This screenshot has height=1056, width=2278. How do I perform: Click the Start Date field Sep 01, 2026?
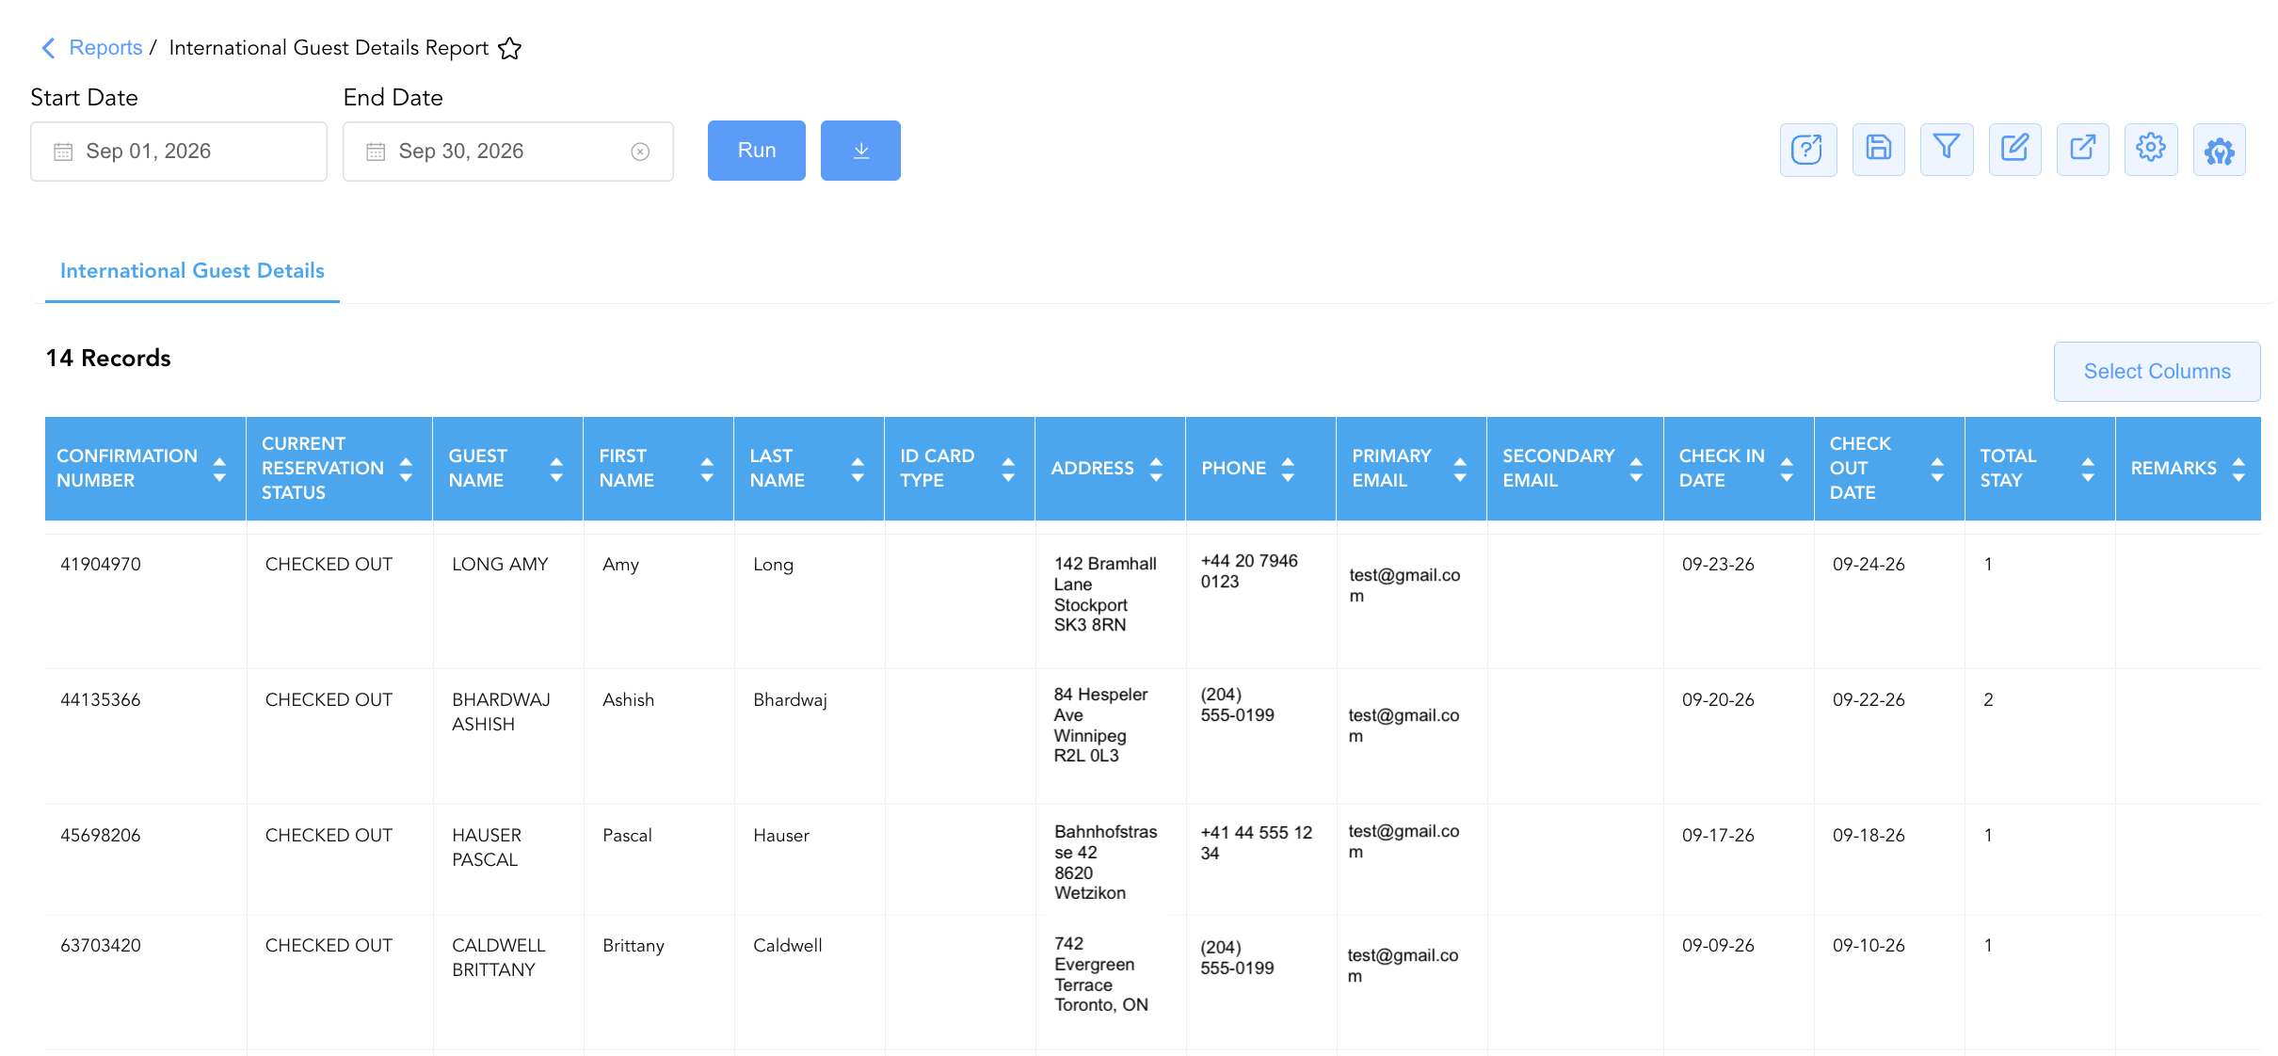pos(179,152)
